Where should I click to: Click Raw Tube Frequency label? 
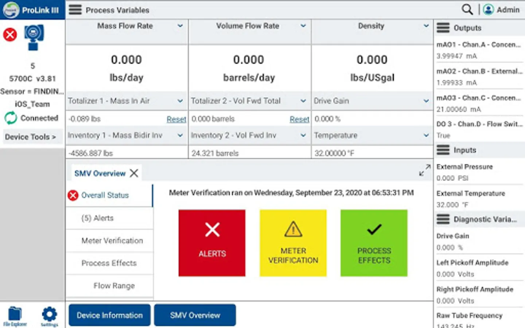pyautogui.click(x=470, y=315)
